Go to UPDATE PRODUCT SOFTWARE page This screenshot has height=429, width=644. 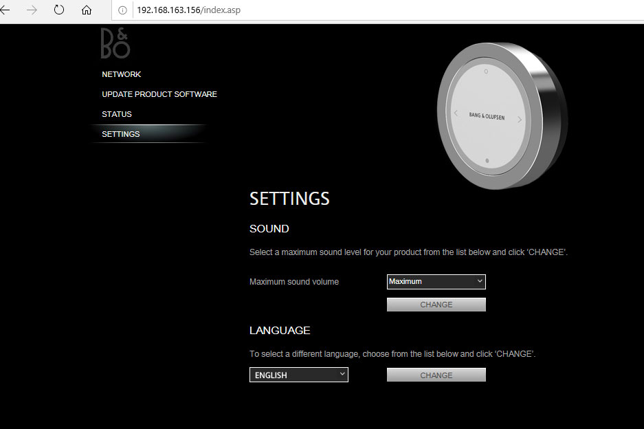(159, 94)
